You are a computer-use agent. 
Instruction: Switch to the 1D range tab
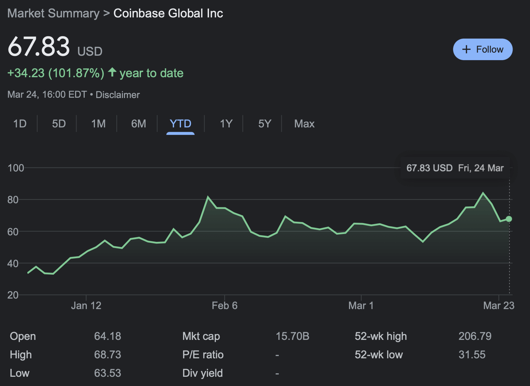click(20, 124)
